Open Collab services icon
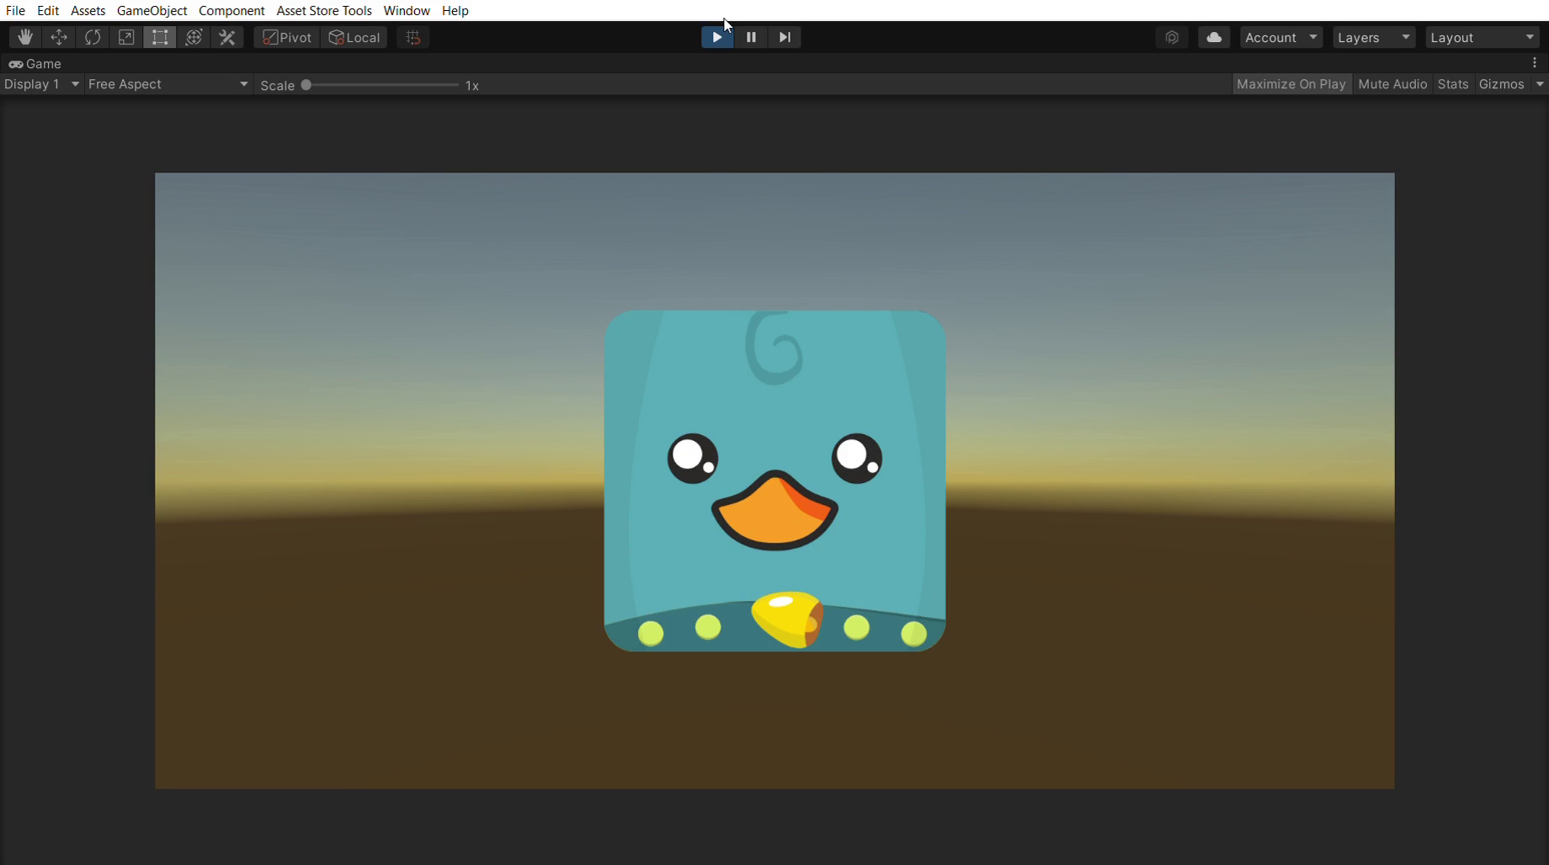 point(1172,37)
